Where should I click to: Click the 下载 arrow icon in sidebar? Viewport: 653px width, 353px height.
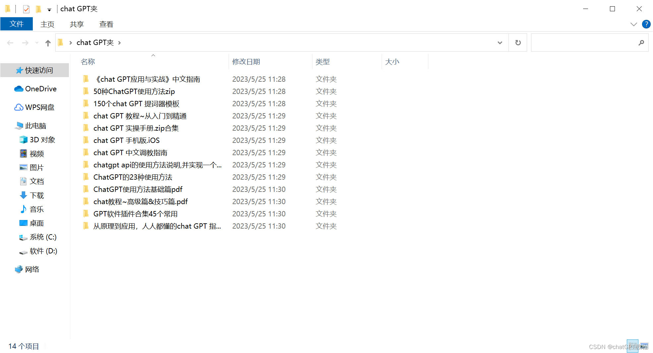click(x=24, y=195)
